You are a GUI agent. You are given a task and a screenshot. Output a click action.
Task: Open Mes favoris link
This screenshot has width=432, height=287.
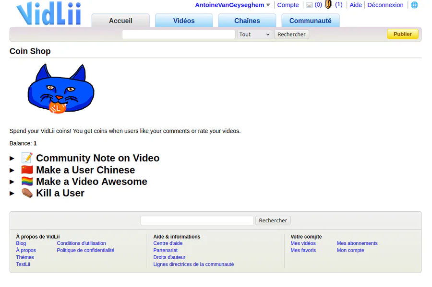303,250
